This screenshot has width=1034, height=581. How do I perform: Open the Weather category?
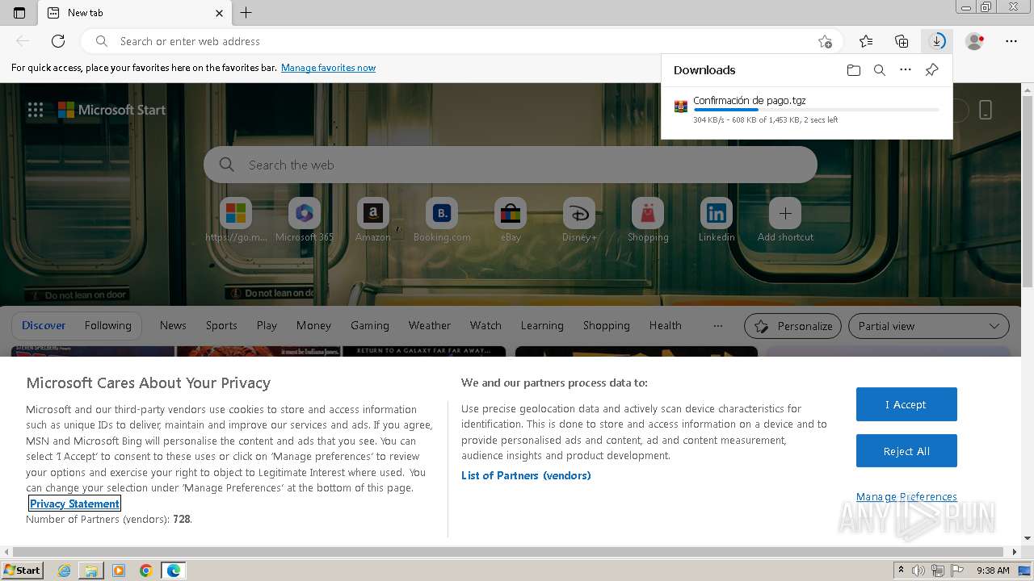click(x=430, y=325)
